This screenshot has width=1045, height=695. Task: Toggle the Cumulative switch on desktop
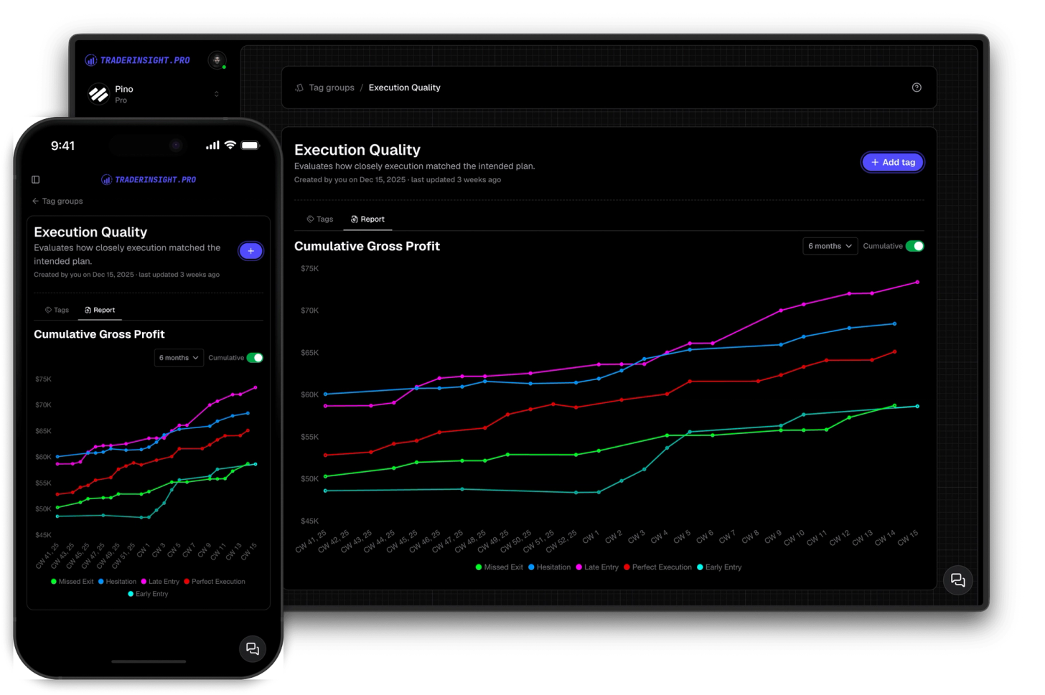(x=914, y=246)
